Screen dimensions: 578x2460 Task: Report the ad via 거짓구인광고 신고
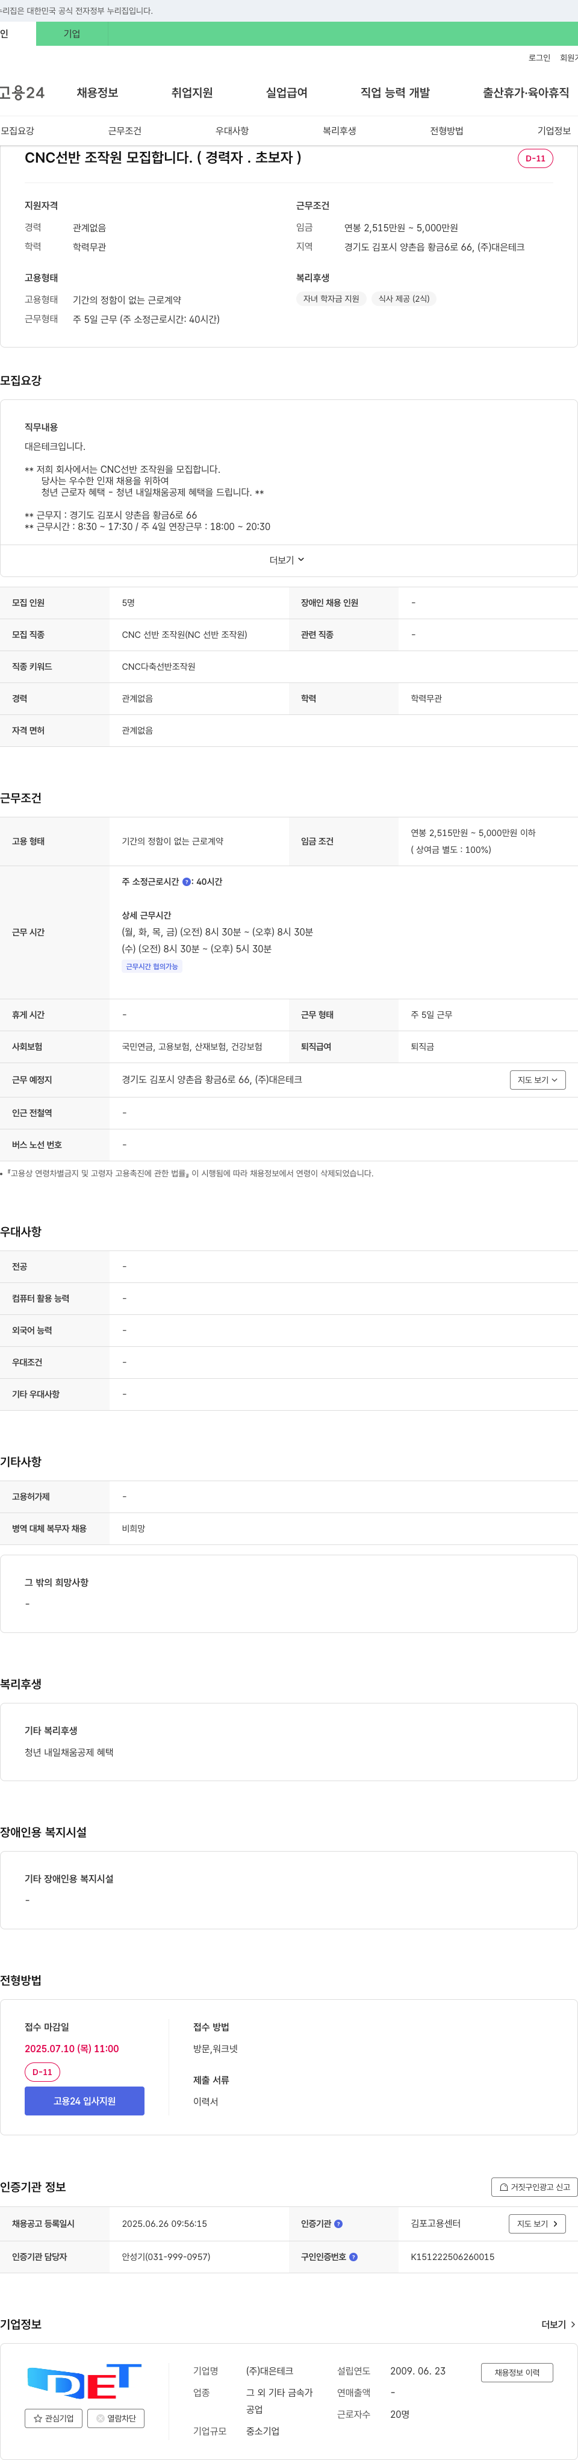click(x=534, y=2187)
